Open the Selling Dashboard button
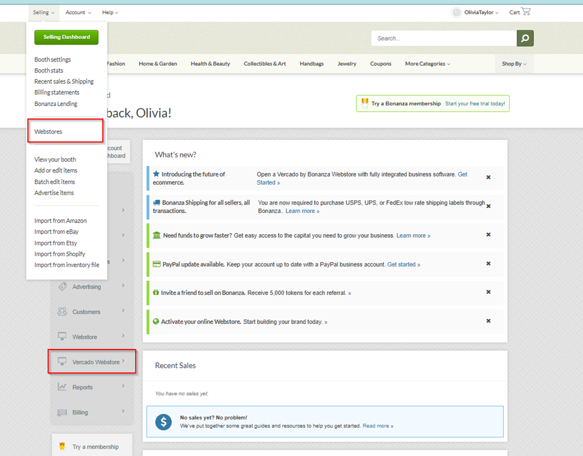Screen dimensions: 583x456 tap(66, 37)
